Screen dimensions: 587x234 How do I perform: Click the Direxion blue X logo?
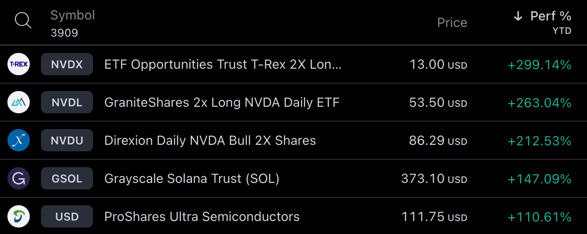[x=19, y=140]
